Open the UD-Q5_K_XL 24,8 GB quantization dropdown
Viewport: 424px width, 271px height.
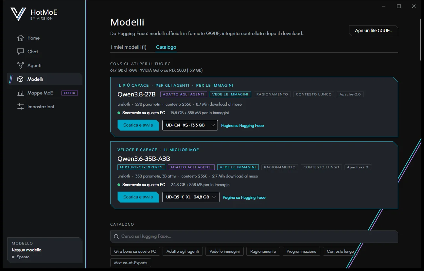(x=191, y=197)
